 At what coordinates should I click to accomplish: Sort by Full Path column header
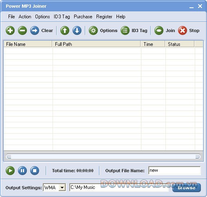pyautogui.click(x=96, y=44)
